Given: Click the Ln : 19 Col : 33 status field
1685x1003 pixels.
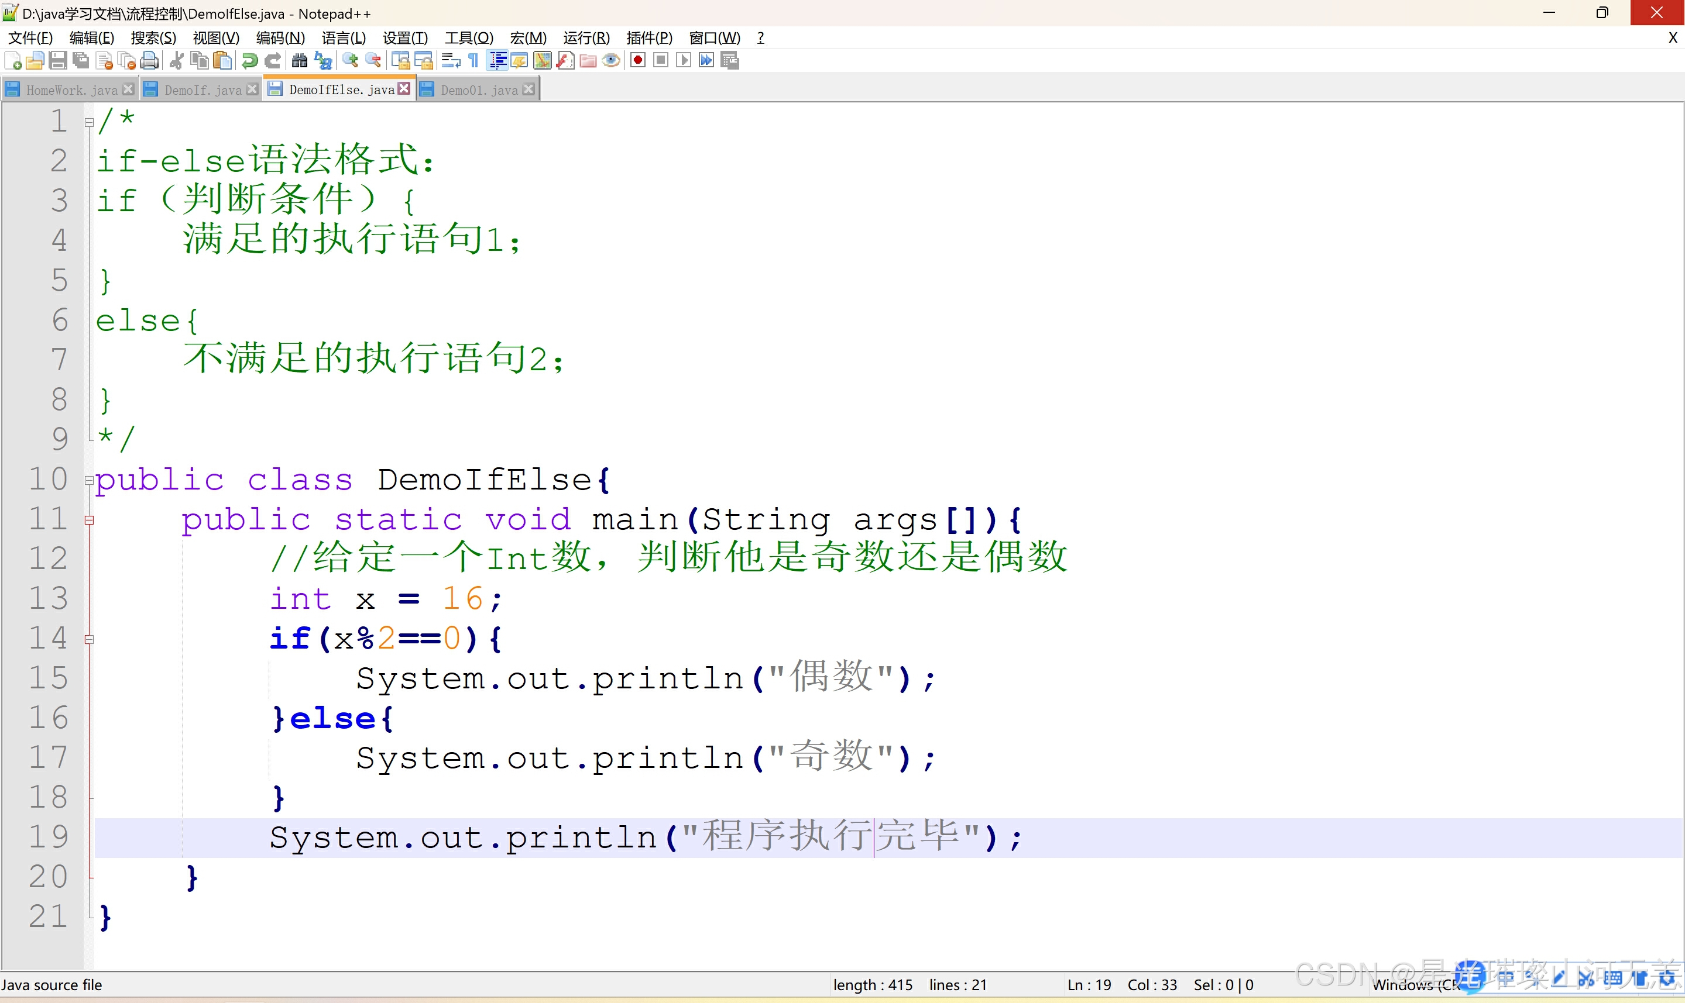Looking at the screenshot, I should coord(1122,985).
